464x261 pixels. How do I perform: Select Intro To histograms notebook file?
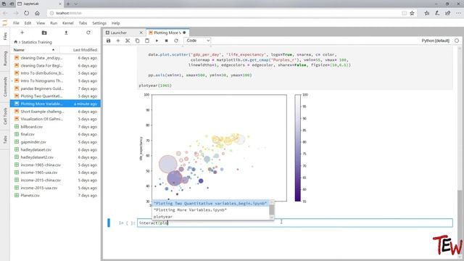[x=55, y=80]
